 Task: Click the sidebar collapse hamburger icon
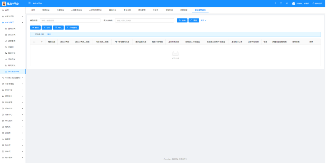[x=29, y=3]
